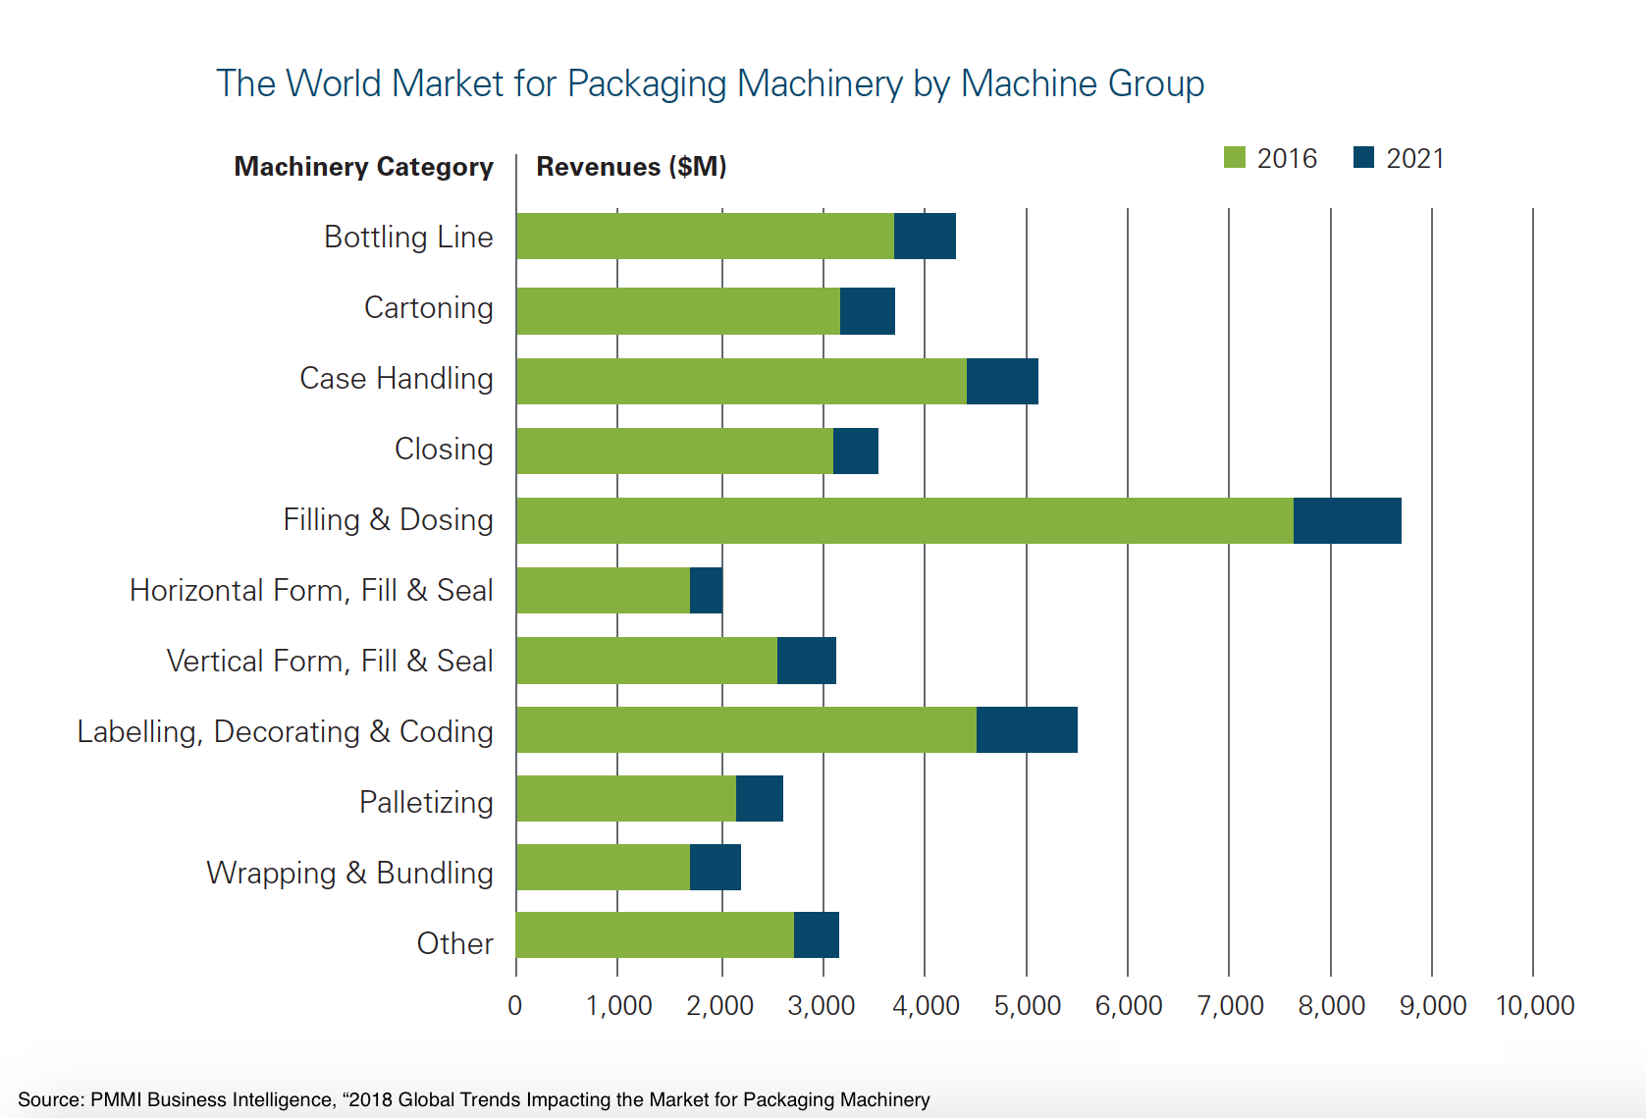Click the green Other category bar

tap(655, 935)
